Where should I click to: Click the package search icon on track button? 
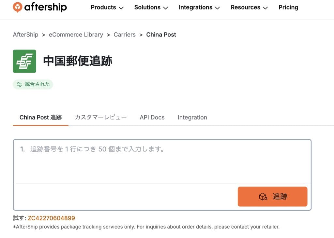(x=263, y=197)
